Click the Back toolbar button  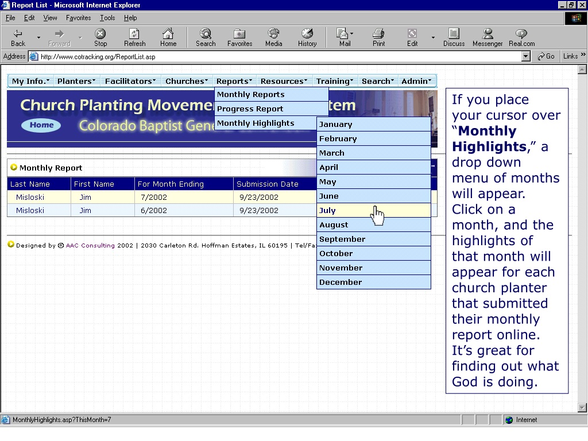coord(18,37)
